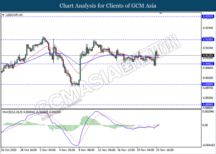Click the 28 Oct 16:00 time label
This screenshot has height=154, width=216.
pyautogui.click(x=28, y=150)
